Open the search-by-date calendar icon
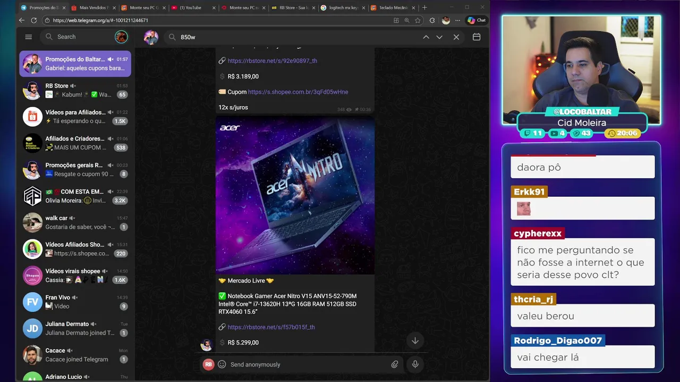 477,37
